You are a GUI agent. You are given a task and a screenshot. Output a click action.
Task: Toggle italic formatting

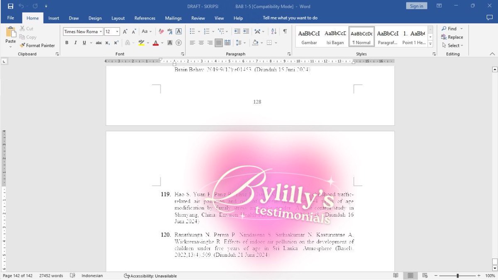75,43
